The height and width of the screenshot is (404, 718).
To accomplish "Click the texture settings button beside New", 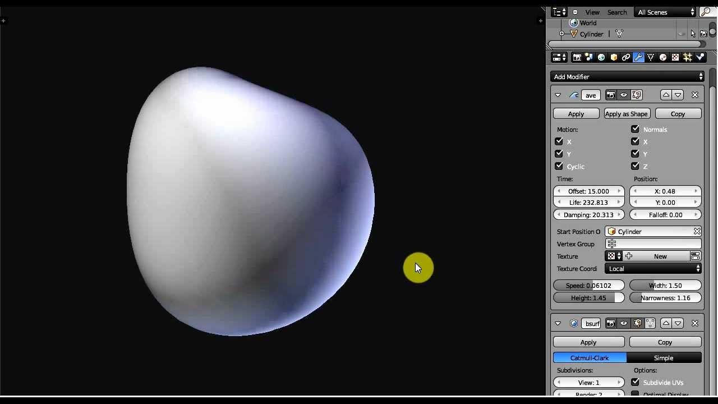I will click(696, 256).
